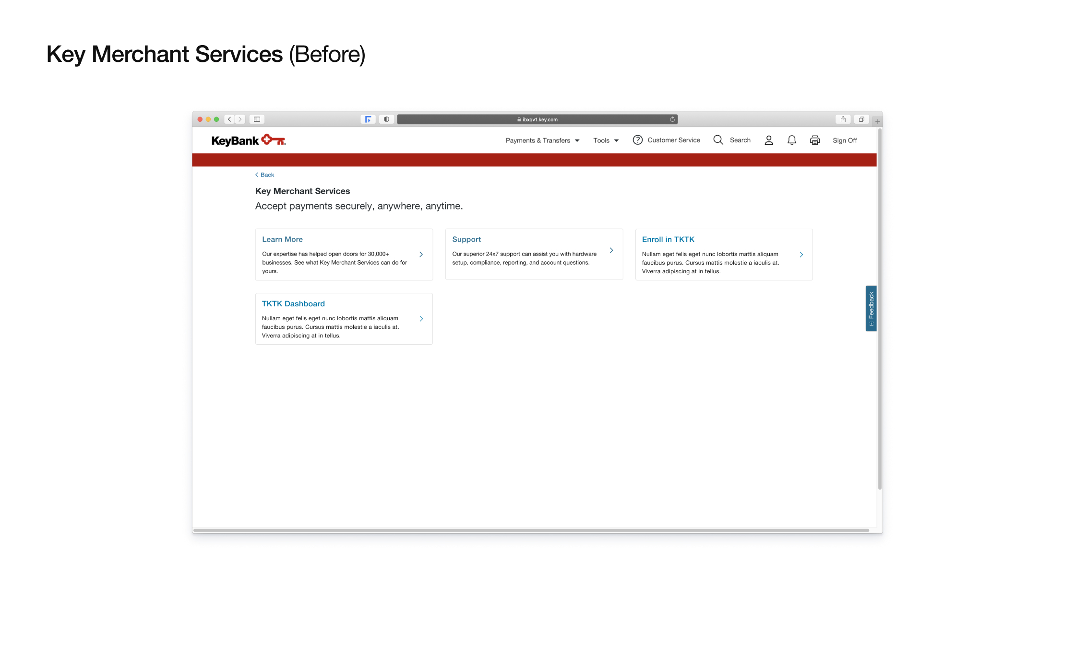Click the KeyBank logo
Image resolution: width=1075 pixels, height=652 pixels.
(x=249, y=140)
